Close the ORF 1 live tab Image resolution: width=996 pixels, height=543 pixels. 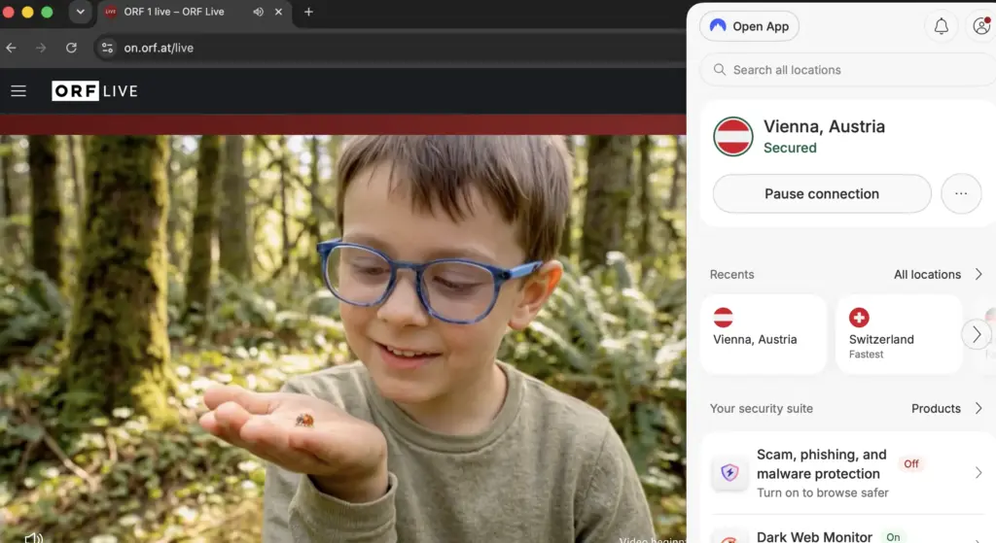pos(278,12)
